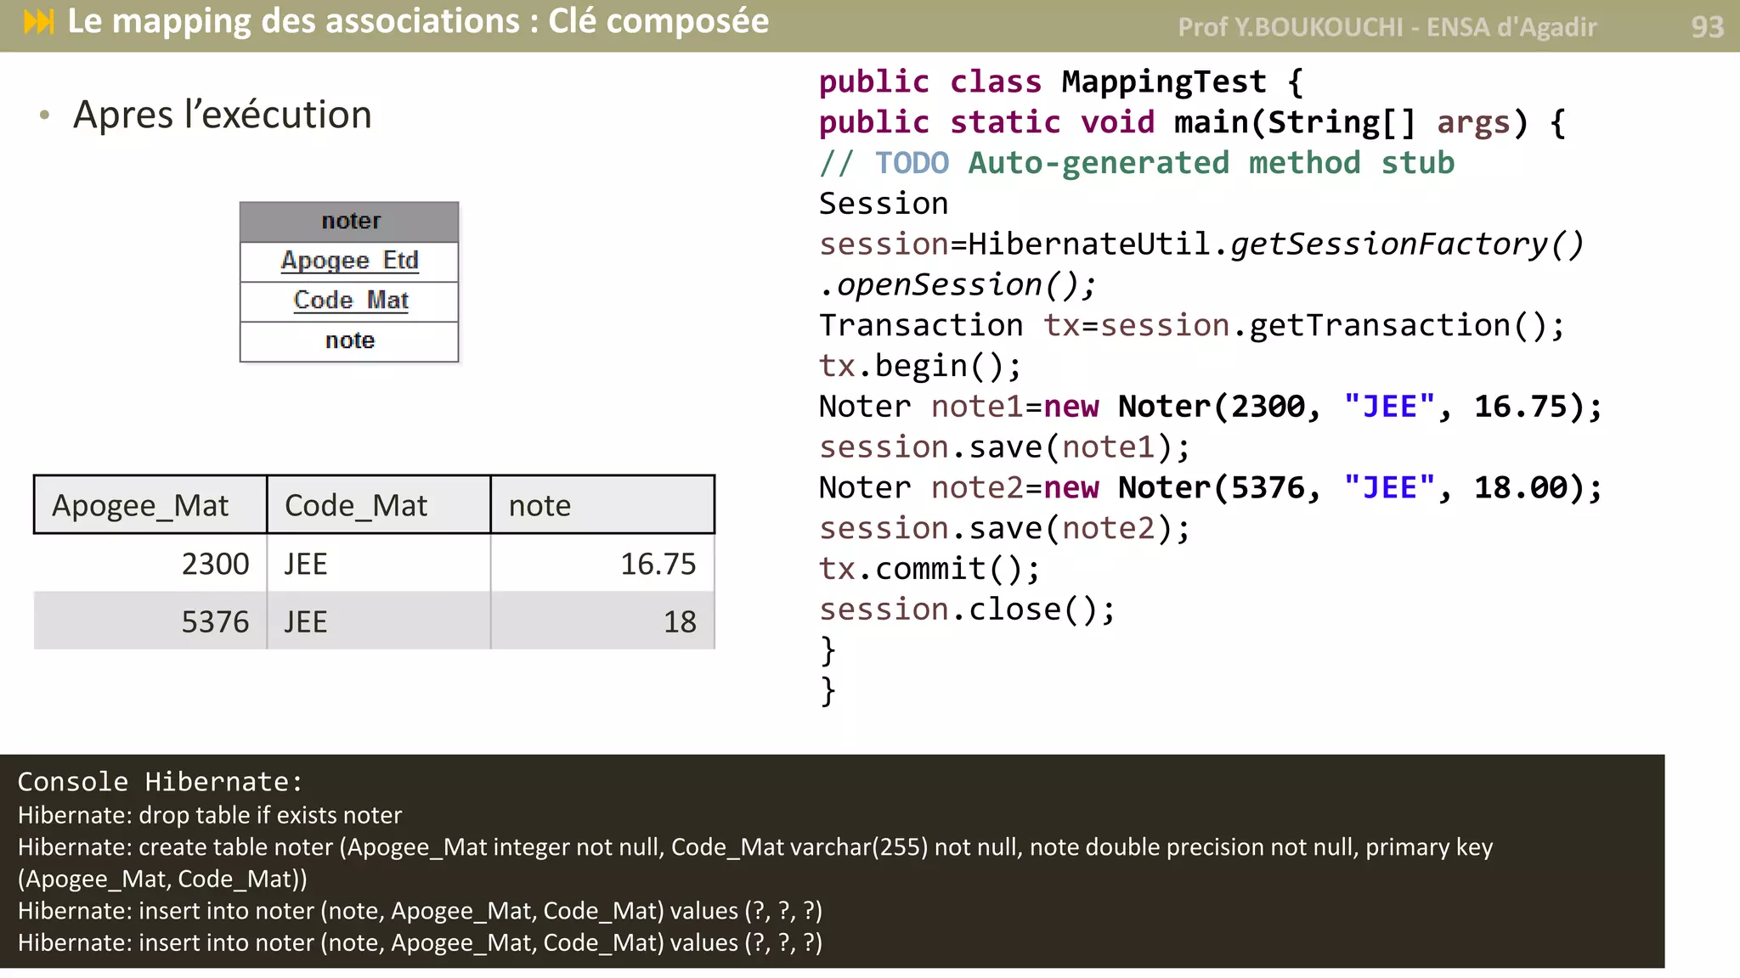1740x978 pixels.
Task: Click the code line 'session.close();'
Action: click(968, 610)
